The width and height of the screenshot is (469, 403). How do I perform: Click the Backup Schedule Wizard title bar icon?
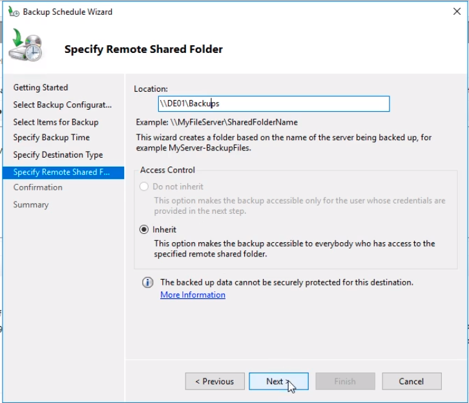pos(14,12)
